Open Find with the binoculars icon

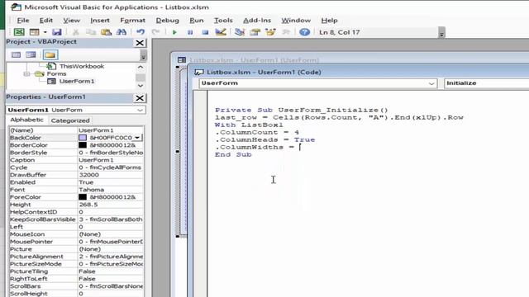pyautogui.click(x=122, y=32)
